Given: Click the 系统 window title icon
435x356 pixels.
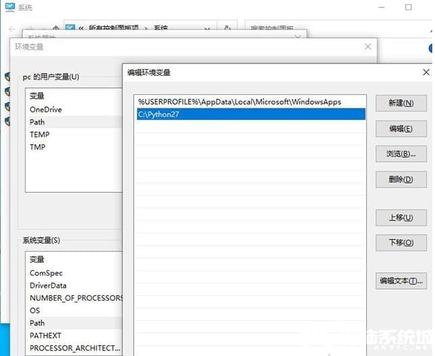Looking at the screenshot, I should [x=10, y=7].
